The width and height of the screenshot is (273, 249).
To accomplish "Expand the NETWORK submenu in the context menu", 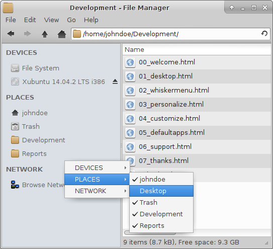I will click(x=97, y=191).
